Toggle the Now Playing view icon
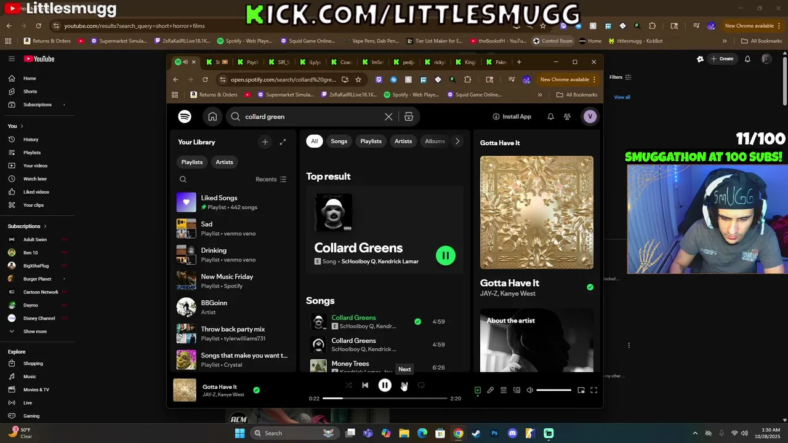788x443 pixels. 478,390
